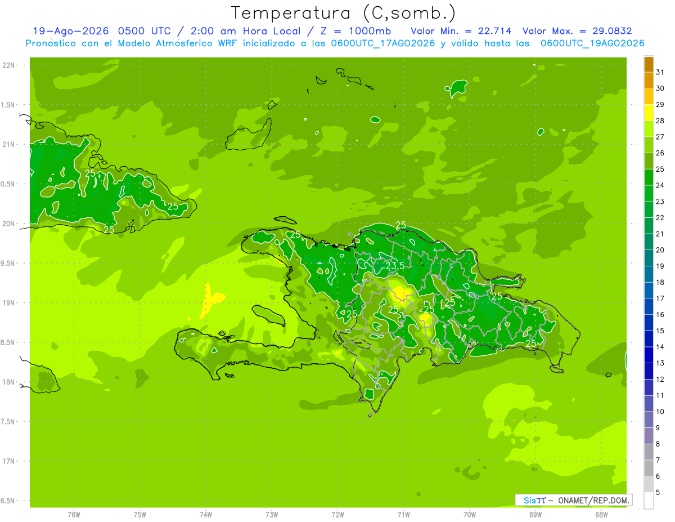
Task: Click the legend value 5
Action: (658, 493)
